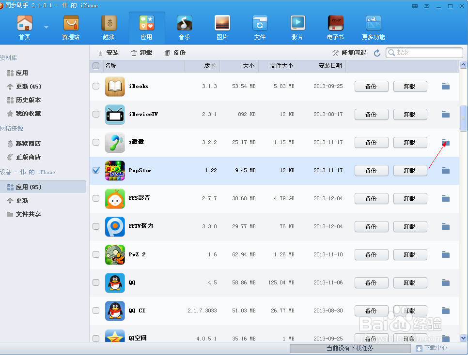Open the 电子书 ebooks section
This screenshot has height=355, width=468.
335,28
